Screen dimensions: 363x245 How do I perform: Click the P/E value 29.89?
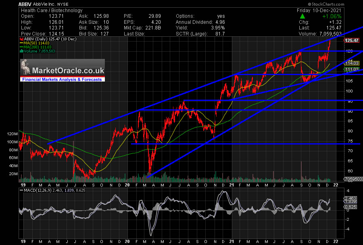click(x=154, y=16)
